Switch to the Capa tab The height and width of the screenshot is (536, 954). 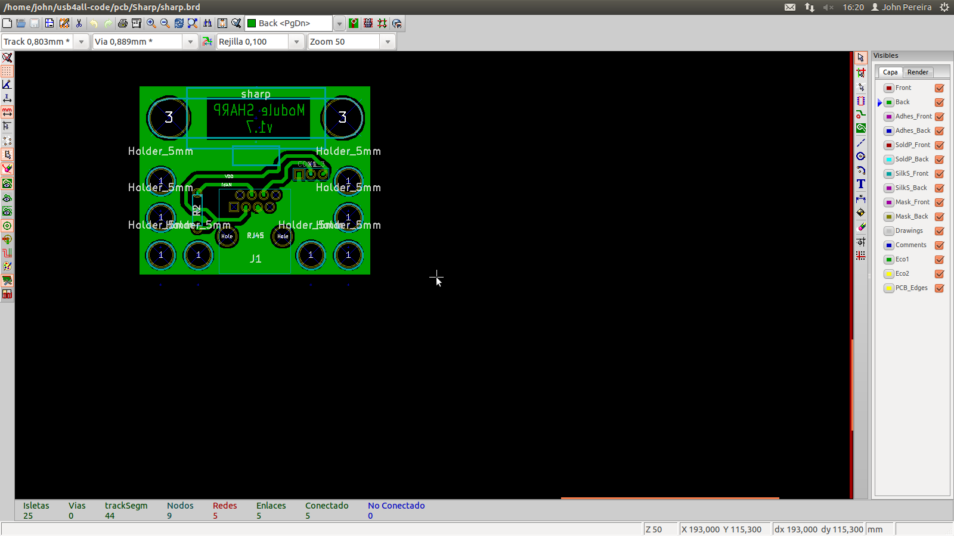pyautogui.click(x=890, y=72)
